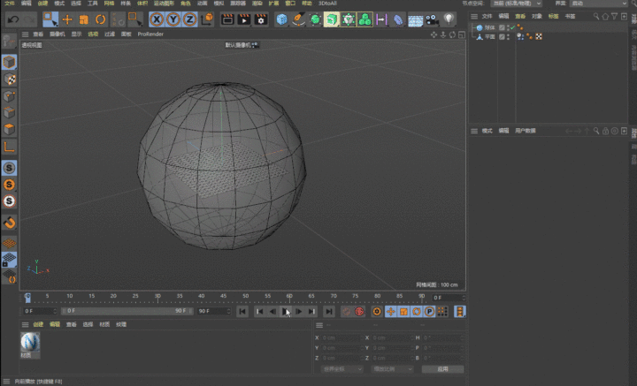The height and width of the screenshot is (386, 637).
Task: Open the ProRender menu in the viewport
Action: point(150,34)
